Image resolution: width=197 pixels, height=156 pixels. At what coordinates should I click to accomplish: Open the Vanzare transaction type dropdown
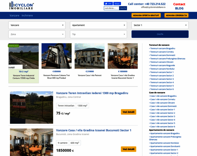[x=37, y=25]
